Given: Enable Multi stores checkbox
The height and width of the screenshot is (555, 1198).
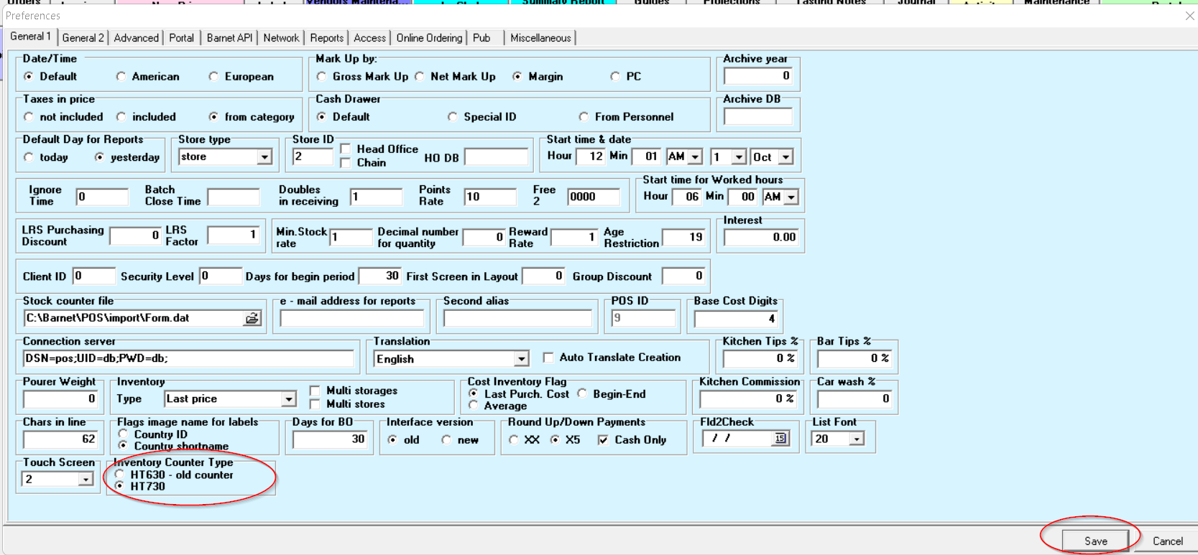Looking at the screenshot, I should pos(315,404).
